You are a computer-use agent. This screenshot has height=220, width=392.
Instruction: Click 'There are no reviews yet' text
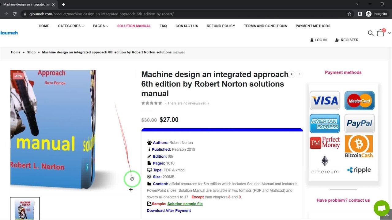(x=187, y=103)
